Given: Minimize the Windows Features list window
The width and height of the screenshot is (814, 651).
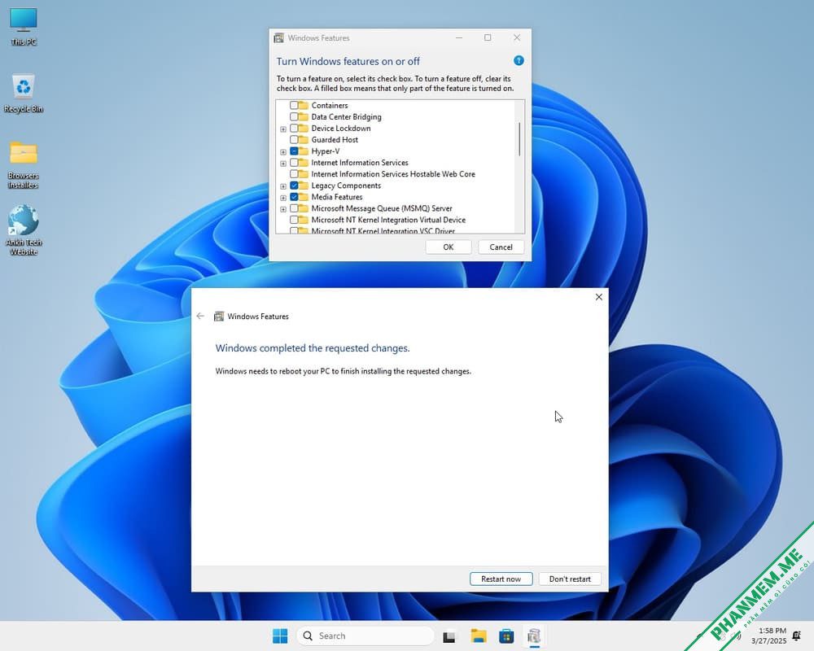Looking at the screenshot, I should pos(459,37).
